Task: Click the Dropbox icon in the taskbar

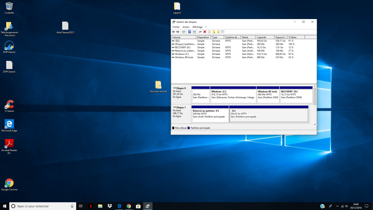Action: click(110, 206)
